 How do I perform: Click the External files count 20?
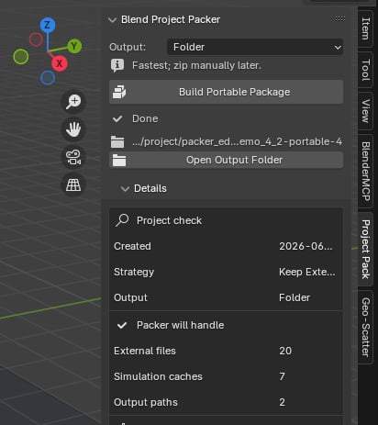tap(285, 351)
